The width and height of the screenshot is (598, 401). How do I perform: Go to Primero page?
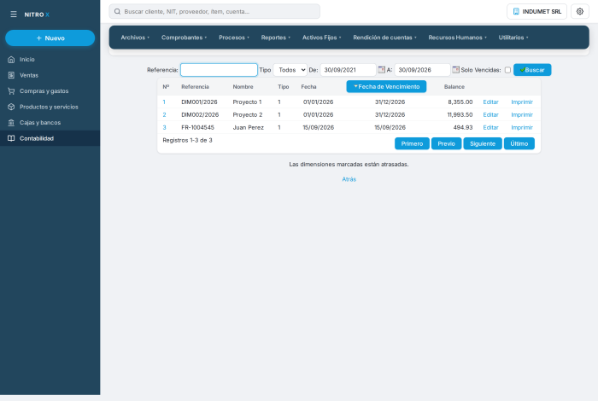[x=412, y=143]
